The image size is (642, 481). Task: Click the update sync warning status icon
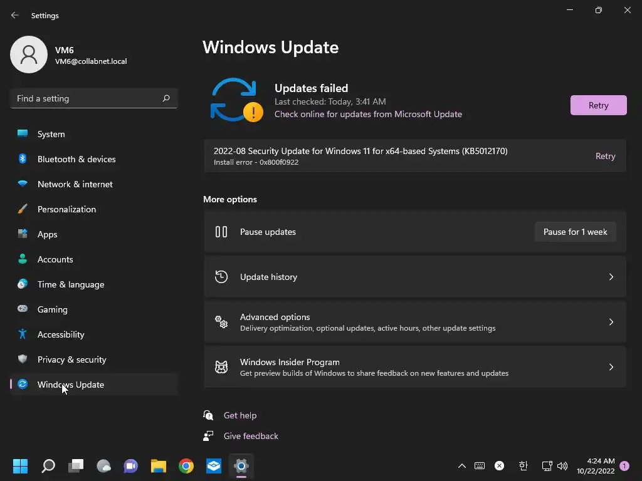pos(236,100)
